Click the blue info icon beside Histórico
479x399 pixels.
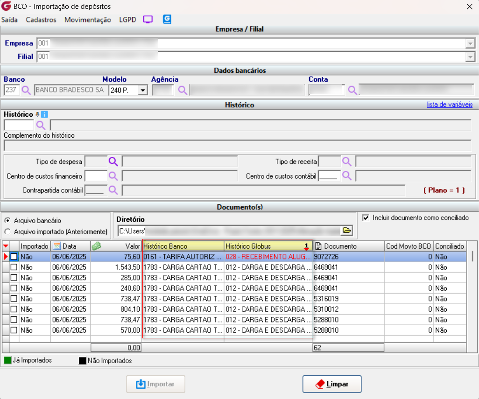click(44, 114)
